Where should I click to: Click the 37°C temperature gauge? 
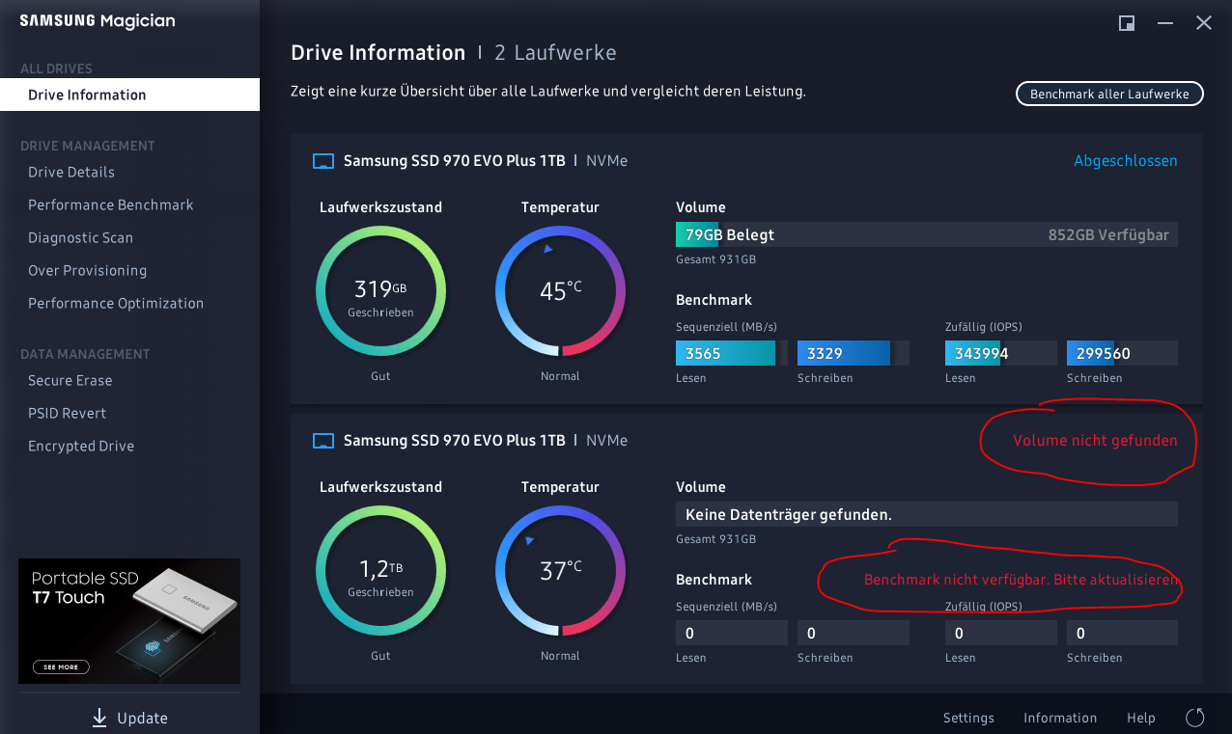pyautogui.click(x=560, y=571)
